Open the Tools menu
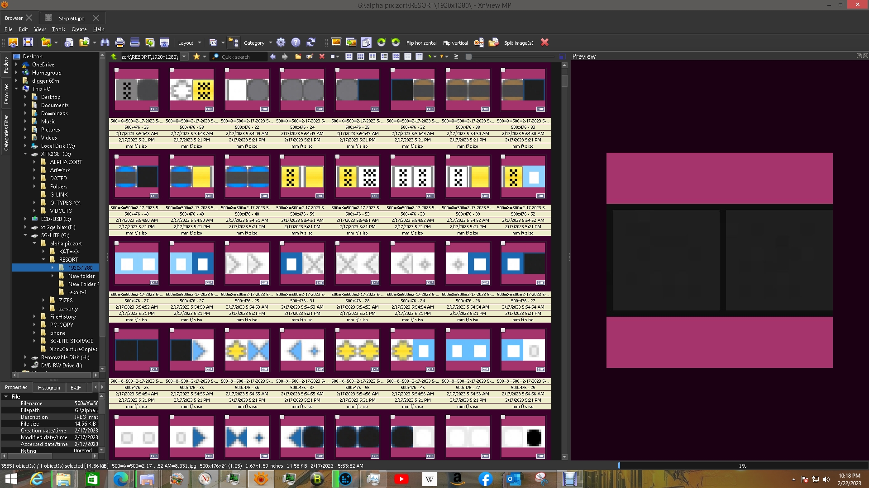Viewport: 869px width, 488px height. pyautogui.click(x=58, y=29)
